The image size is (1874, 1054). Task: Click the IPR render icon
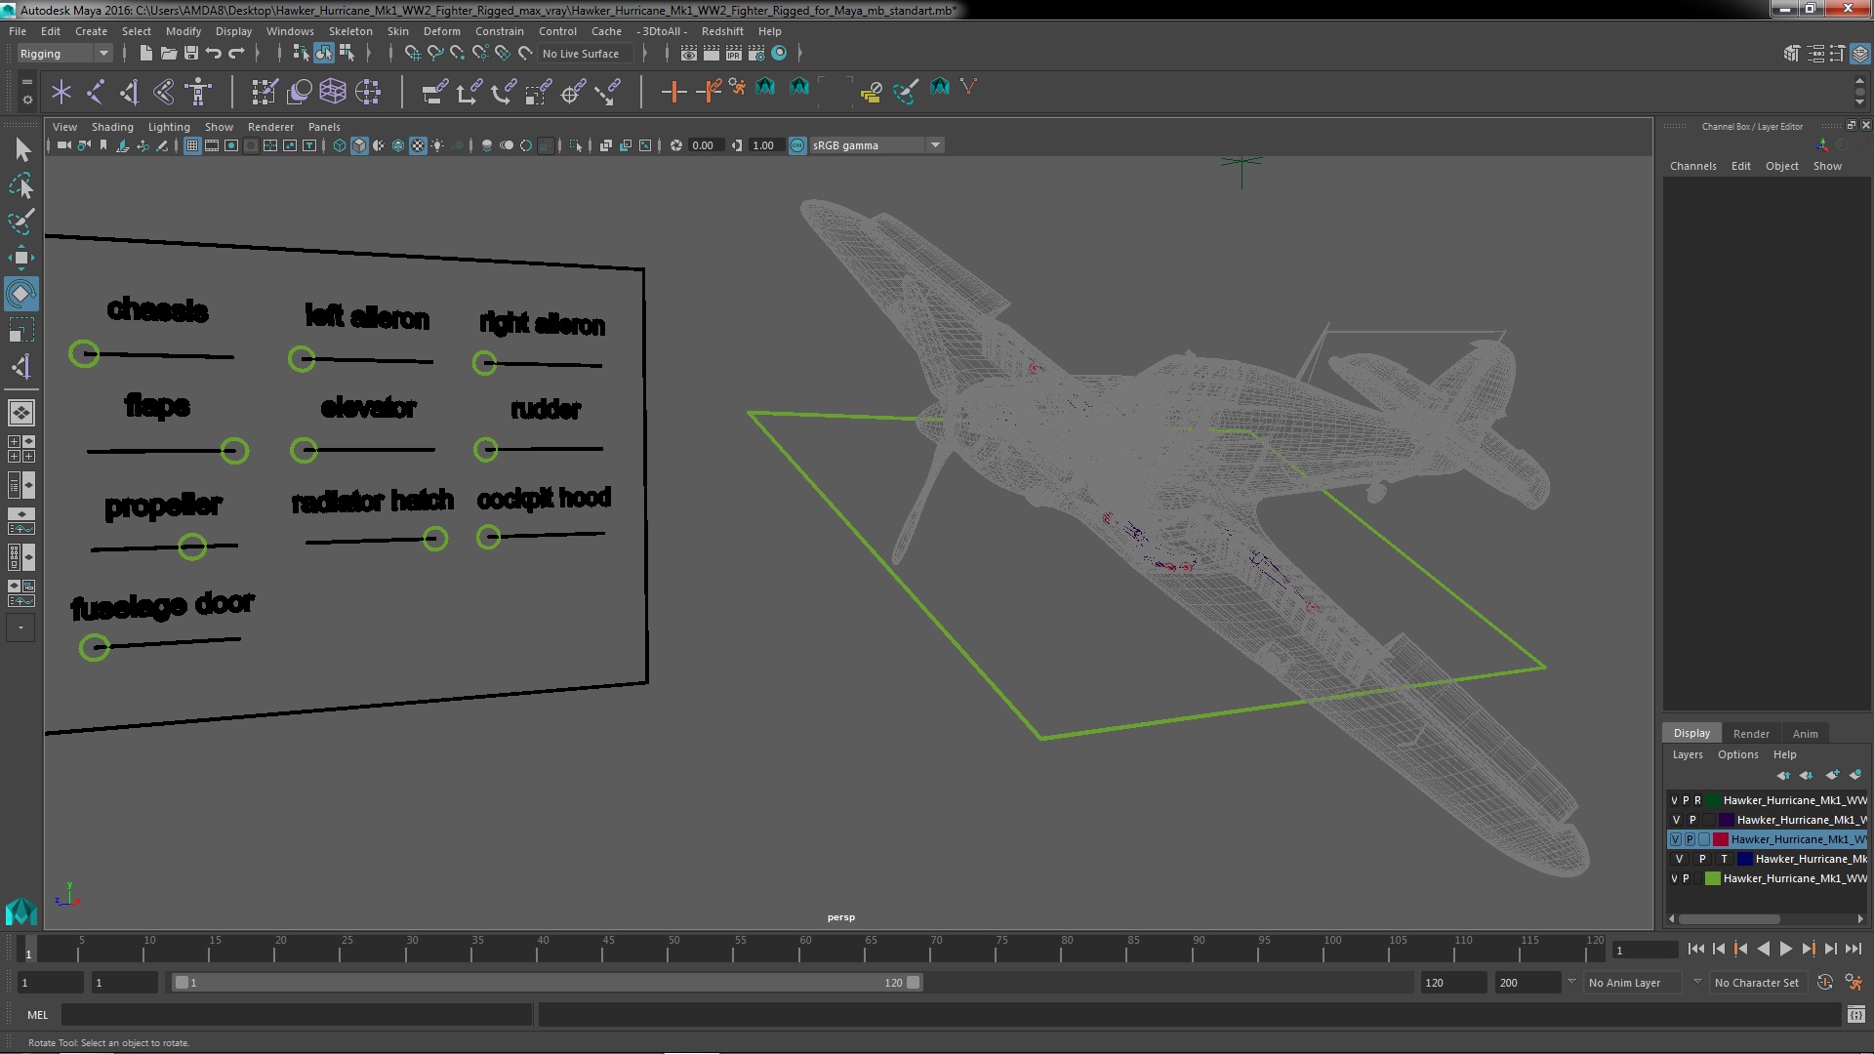click(734, 54)
